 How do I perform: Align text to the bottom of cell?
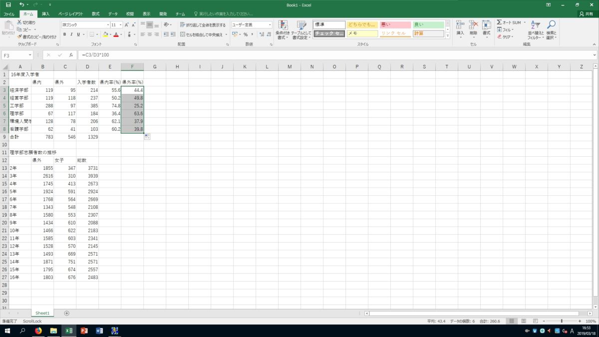pos(157,24)
